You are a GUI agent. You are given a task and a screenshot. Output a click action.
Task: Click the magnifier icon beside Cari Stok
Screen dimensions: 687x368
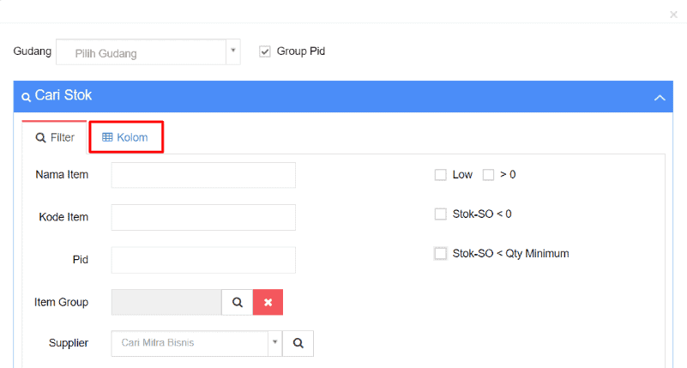click(x=27, y=97)
